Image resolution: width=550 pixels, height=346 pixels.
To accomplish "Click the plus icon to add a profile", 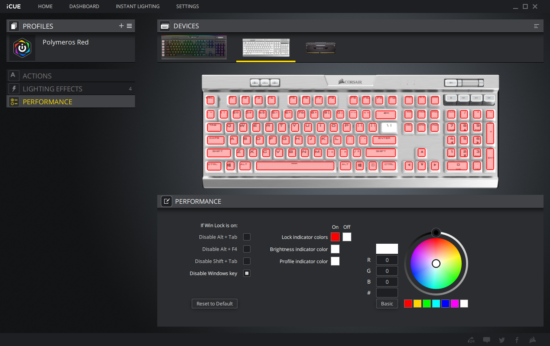I will pyautogui.click(x=121, y=26).
